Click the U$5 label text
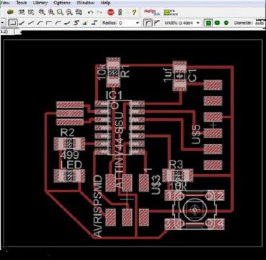Screen dimensions: 266x260 point(197,135)
